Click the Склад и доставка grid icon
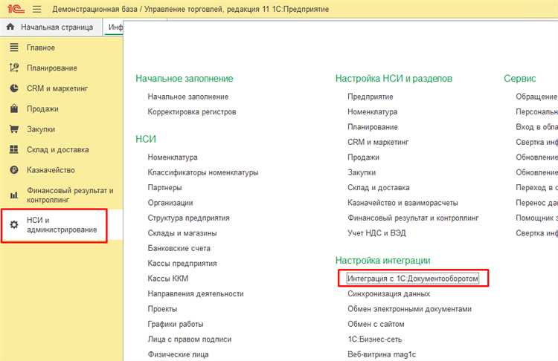This screenshot has width=558, height=361. pyautogui.click(x=14, y=149)
